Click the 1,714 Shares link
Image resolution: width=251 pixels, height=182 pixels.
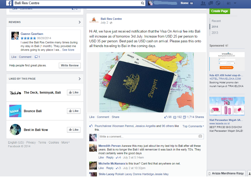[195, 117]
